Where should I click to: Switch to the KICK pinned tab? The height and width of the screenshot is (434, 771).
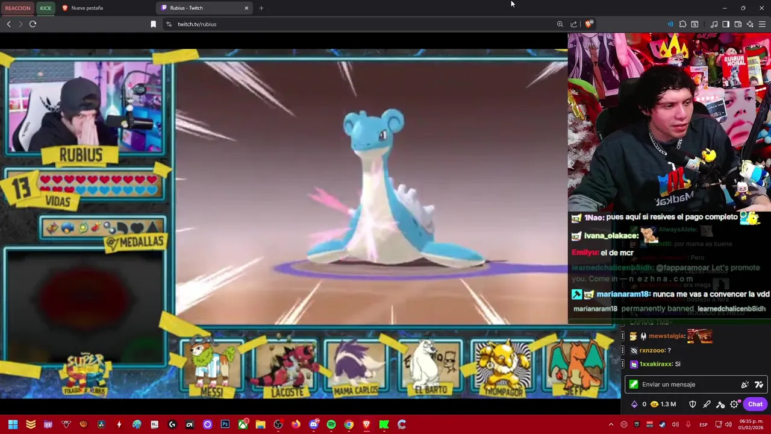[x=46, y=8]
